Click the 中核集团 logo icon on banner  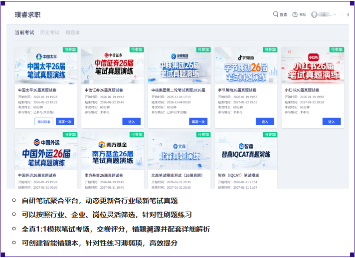[x=174, y=56]
